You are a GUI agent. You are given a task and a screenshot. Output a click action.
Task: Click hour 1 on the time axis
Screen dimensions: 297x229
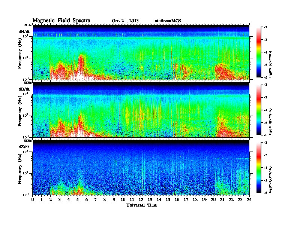coord(42,200)
